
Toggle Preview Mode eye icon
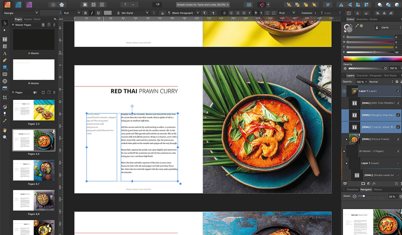(x=158, y=5)
